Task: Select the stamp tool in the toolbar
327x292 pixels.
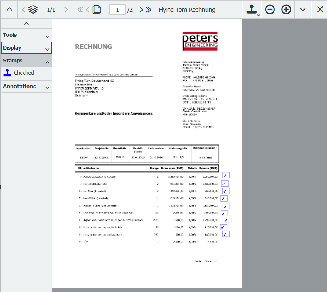Action: pos(251,9)
